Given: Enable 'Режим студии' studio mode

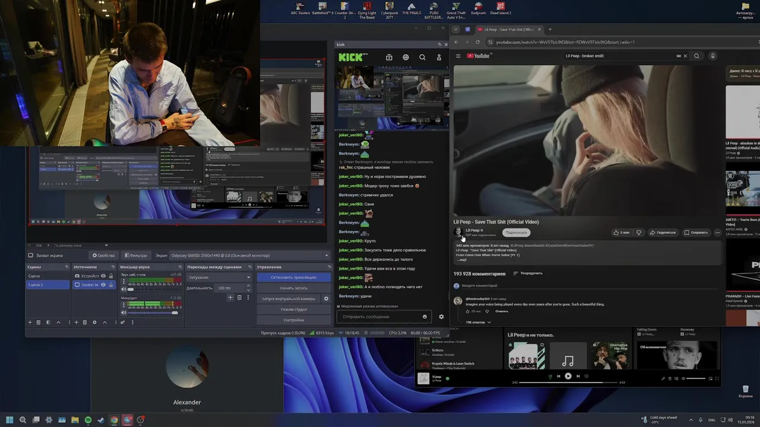Looking at the screenshot, I should [293, 309].
